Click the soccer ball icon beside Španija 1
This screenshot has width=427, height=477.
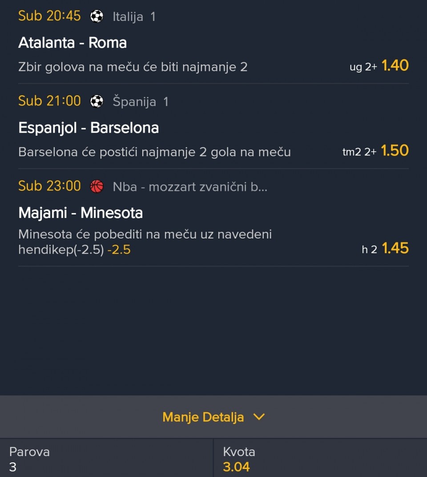pyautogui.click(x=97, y=101)
